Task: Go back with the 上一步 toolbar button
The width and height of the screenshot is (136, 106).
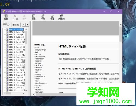Action: pos(15,17)
